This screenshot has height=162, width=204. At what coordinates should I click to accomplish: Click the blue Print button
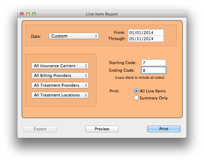click(164, 129)
